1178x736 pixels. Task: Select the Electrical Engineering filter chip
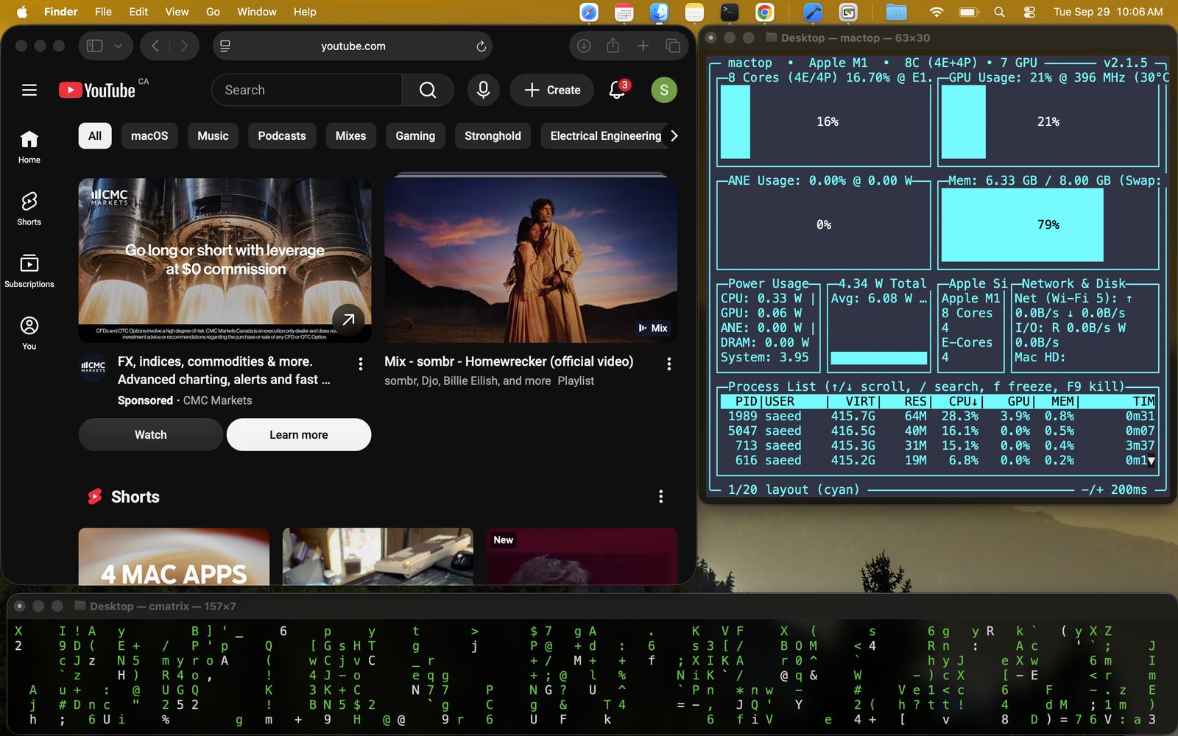click(606, 135)
